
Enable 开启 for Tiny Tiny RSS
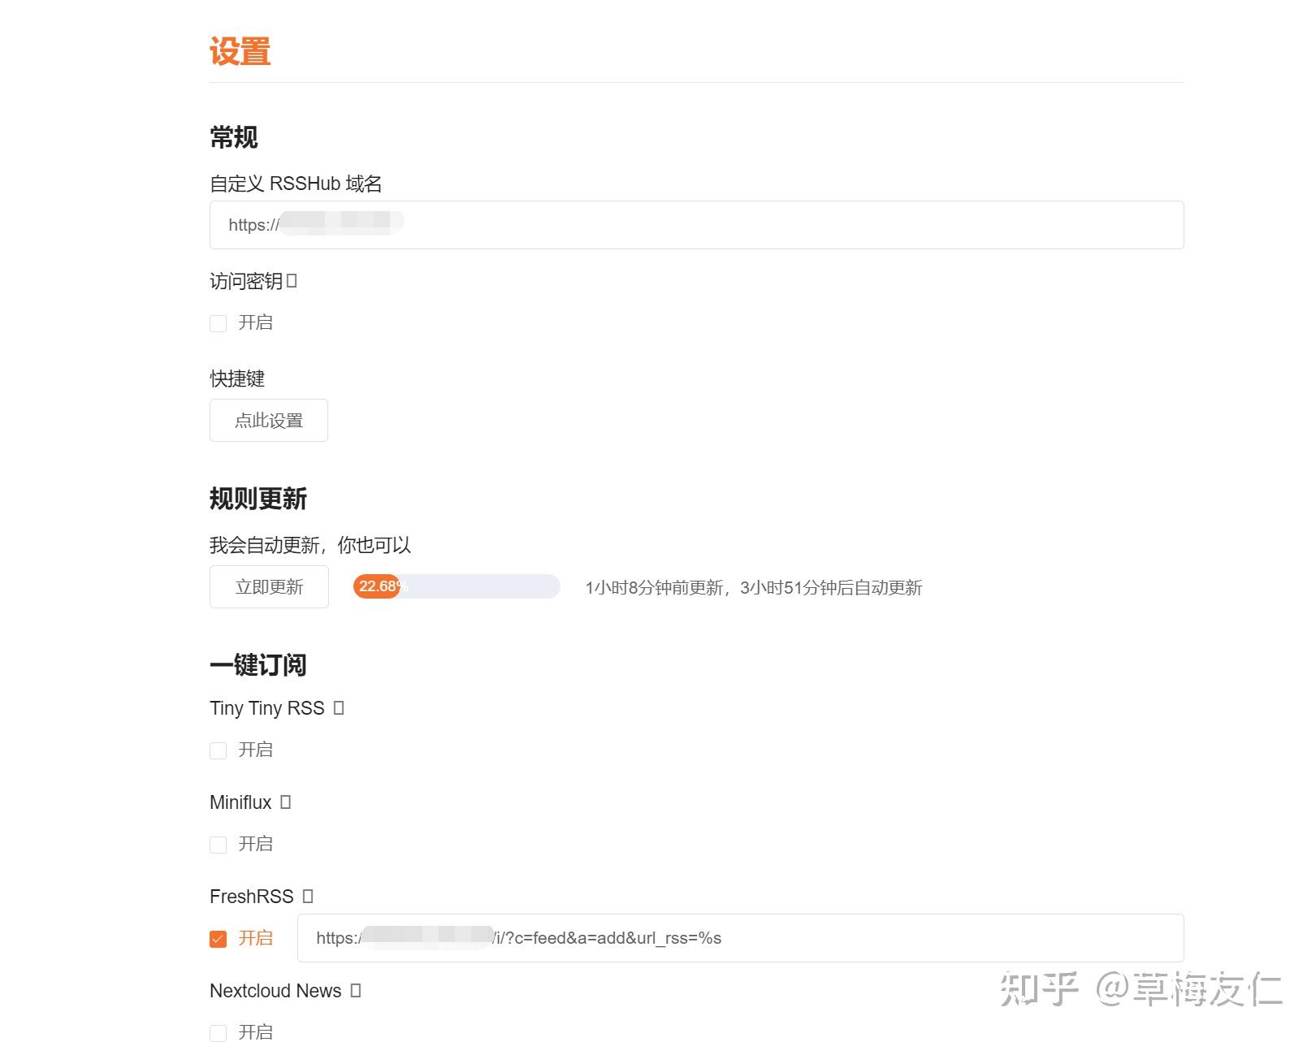click(x=218, y=750)
